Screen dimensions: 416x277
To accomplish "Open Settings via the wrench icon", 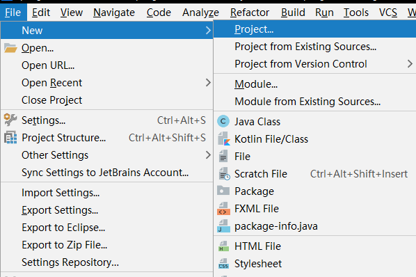I will pyautogui.click(x=10, y=120).
